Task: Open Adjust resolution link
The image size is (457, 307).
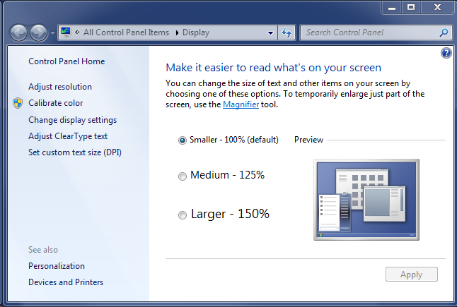Action: tap(60, 87)
